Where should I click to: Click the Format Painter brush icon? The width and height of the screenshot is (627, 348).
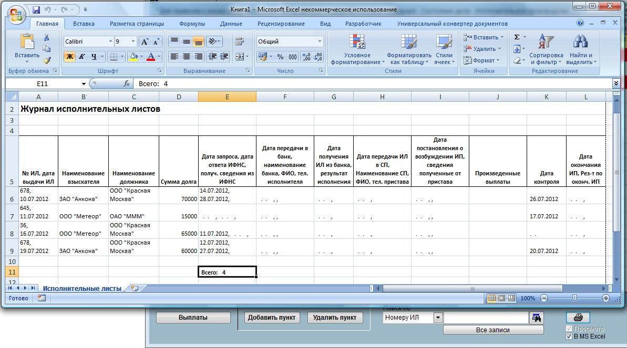[47, 60]
